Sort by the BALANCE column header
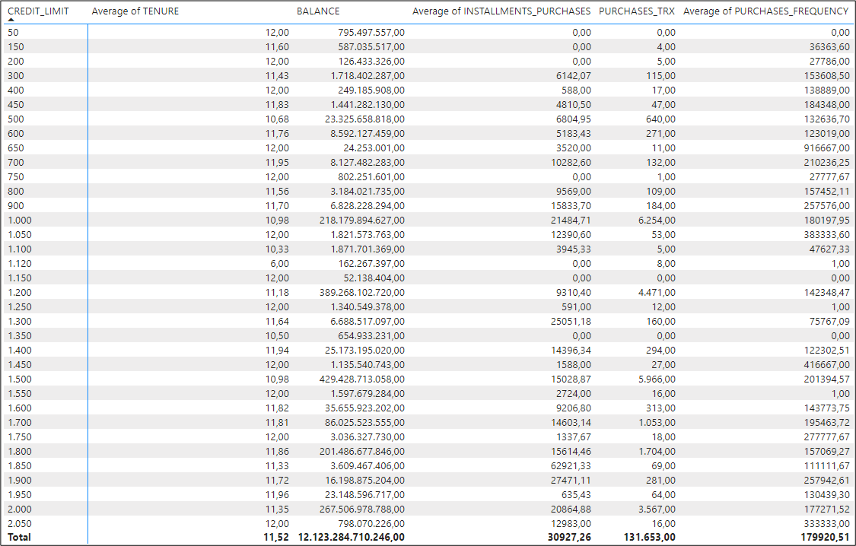This screenshot has width=856, height=546. coord(318,11)
